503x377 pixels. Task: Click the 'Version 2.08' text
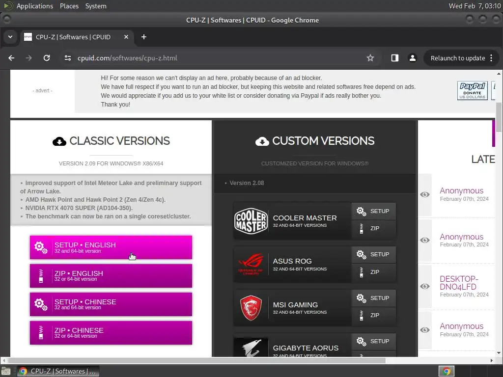(x=247, y=183)
